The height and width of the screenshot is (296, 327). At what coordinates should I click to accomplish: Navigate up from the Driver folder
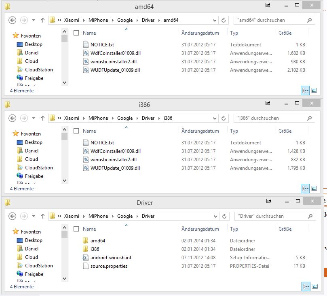coord(43,216)
